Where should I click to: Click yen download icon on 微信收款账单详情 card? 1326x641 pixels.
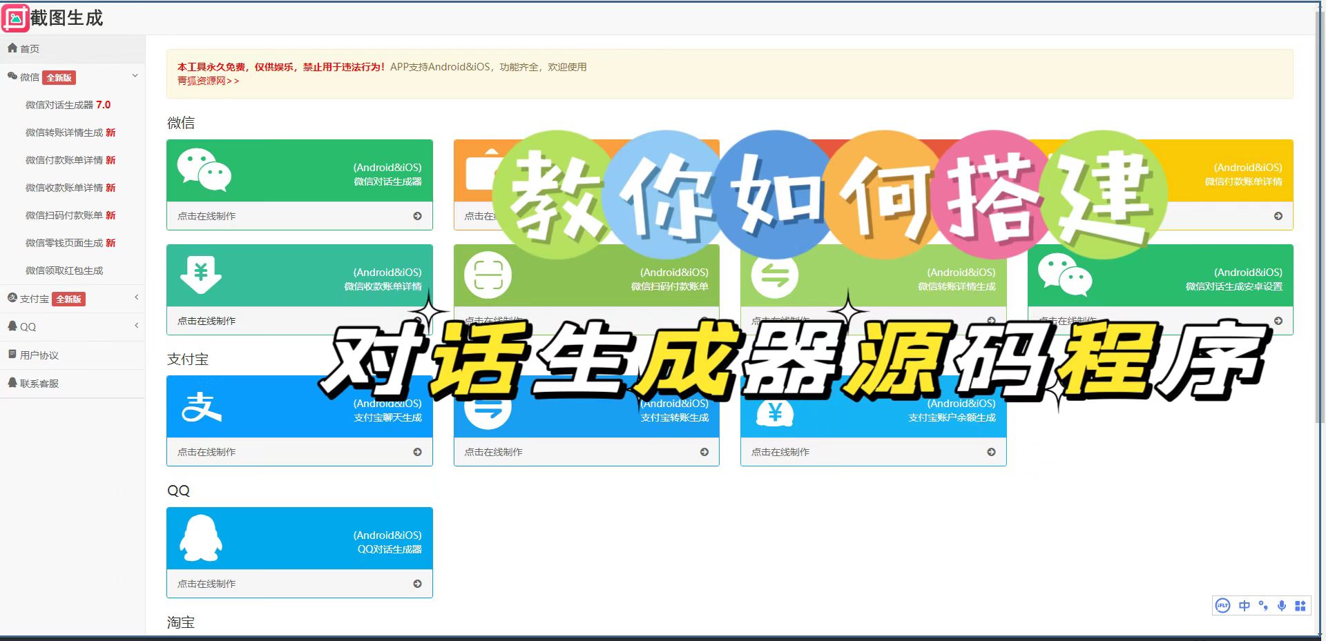point(201,275)
